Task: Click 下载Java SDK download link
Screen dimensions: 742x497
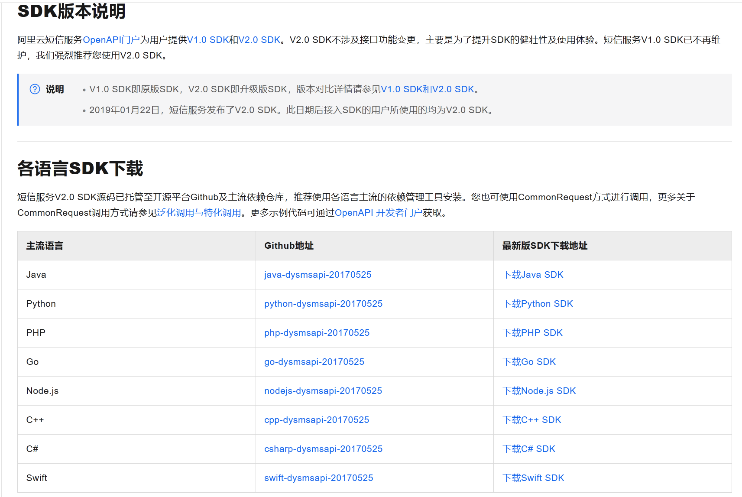Action: pos(533,275)
